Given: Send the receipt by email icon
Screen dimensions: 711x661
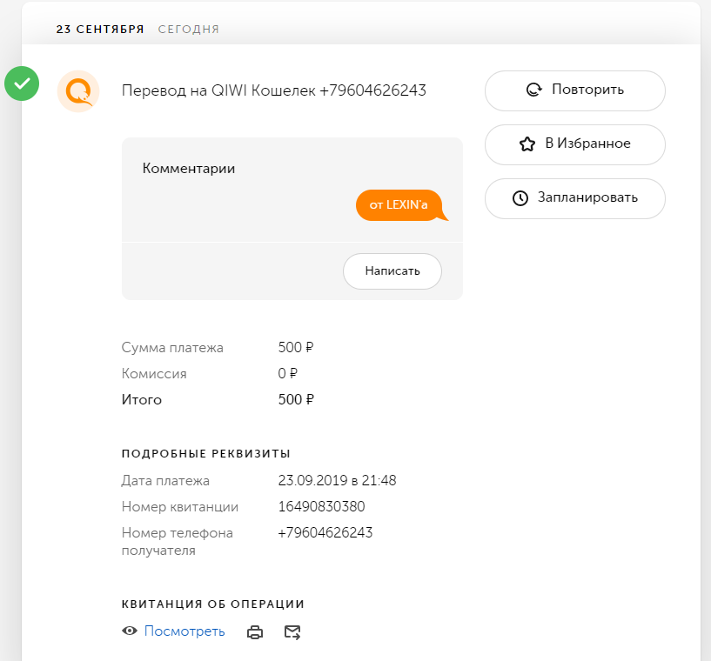Looking at the screenshot, I should tap(292, 632).
